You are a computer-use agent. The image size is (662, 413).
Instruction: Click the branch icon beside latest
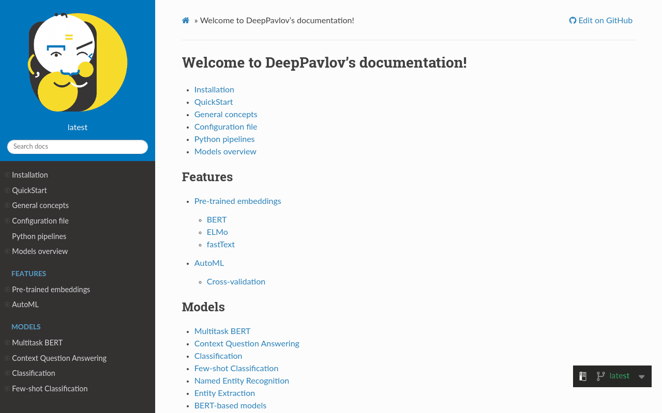click(600, 376)
